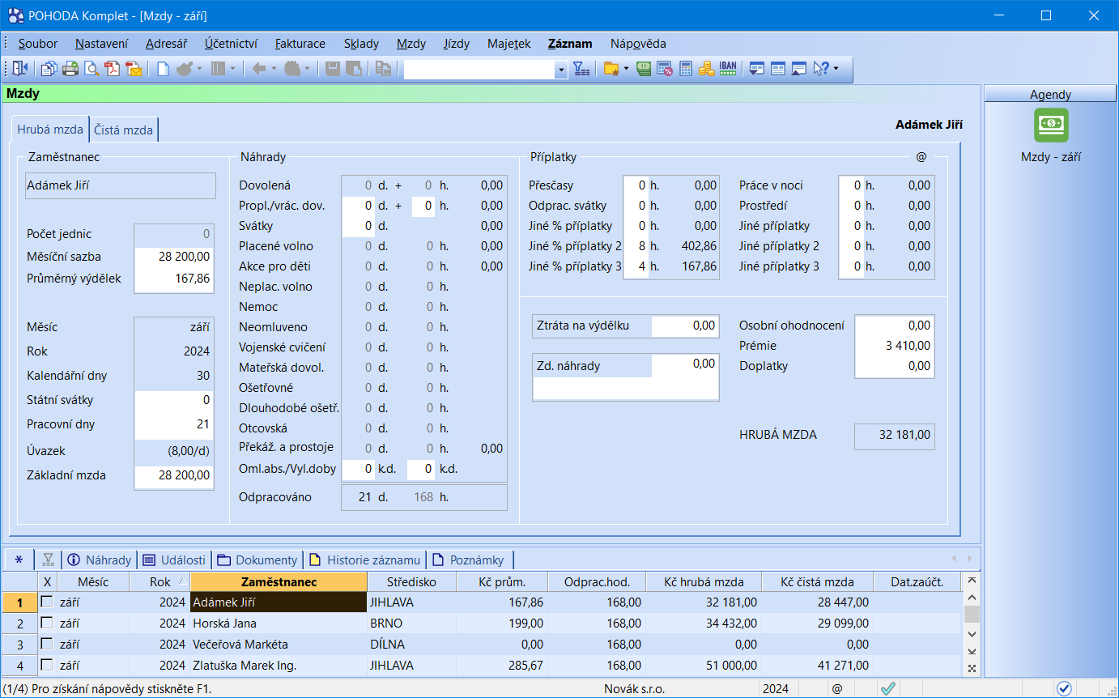This screenshot has height=698, width=1119.
Task: Expand dropdown arrow next to paintbrush icon
Action: [x=199, y=70]
